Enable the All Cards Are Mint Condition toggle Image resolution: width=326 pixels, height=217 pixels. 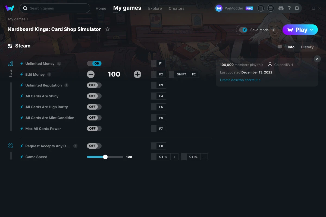click(x=94, y=118)
